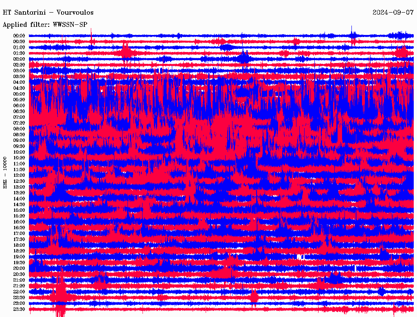Select the 05:00 time label
The image size is (417, 317).
pos(19,94)
